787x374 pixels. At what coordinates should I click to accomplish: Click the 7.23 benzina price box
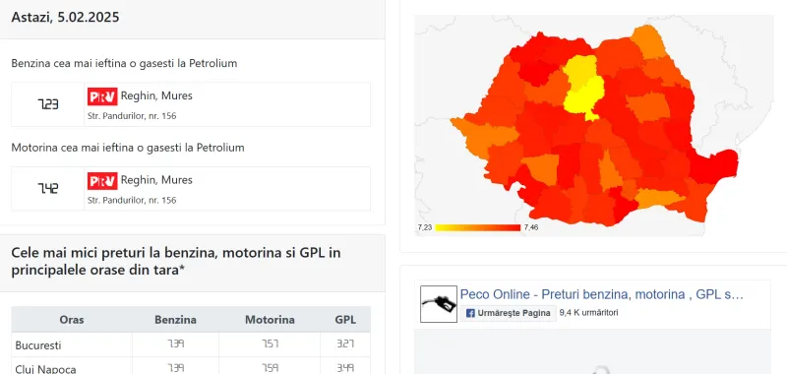point(48,104)
